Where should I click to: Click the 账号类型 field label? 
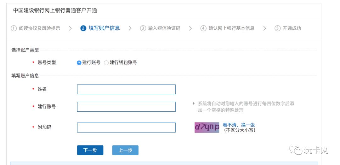(x=47, y=62)
